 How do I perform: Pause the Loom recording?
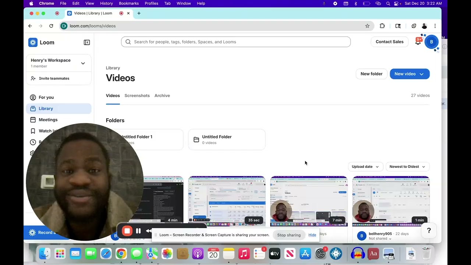(138, 231)
